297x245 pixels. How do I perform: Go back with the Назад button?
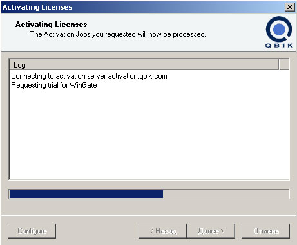162,231
